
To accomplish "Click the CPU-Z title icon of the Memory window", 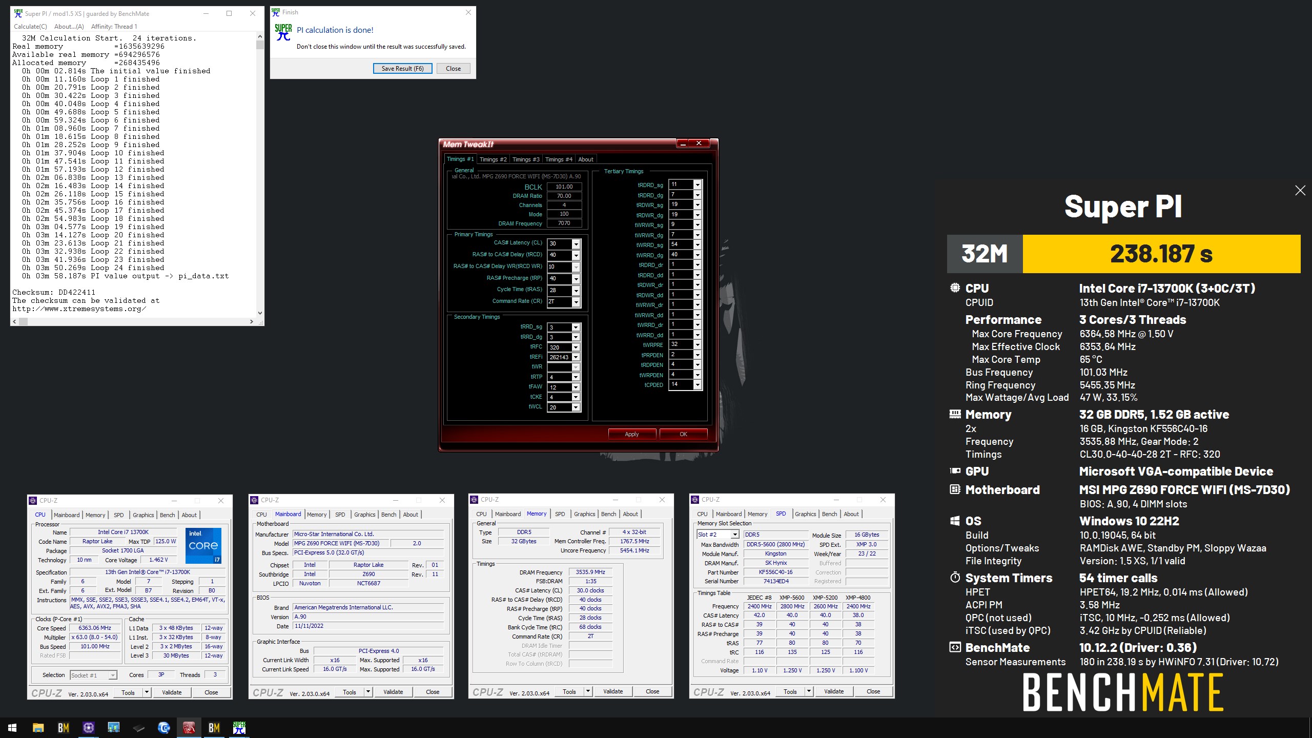I will pyautogui.click(x=475, y=500).
